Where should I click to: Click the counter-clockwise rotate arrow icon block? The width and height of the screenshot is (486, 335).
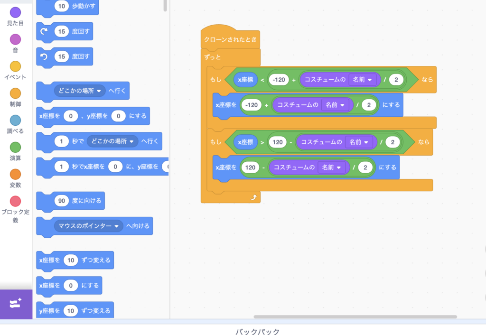click(x=44, y=56)
